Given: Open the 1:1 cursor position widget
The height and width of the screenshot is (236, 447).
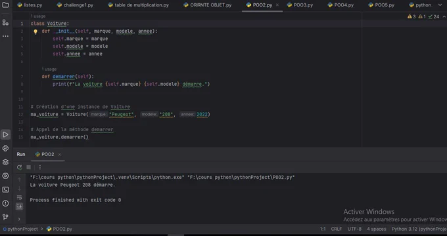Looking at the screenshot, I should 323,229.
